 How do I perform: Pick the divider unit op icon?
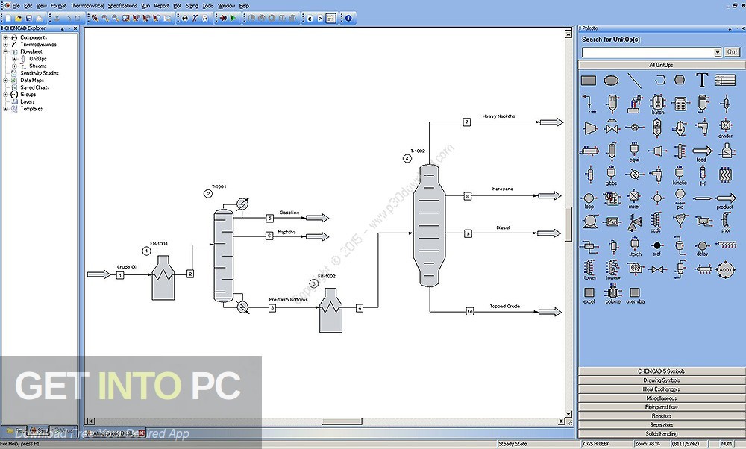tap(725, 128)
